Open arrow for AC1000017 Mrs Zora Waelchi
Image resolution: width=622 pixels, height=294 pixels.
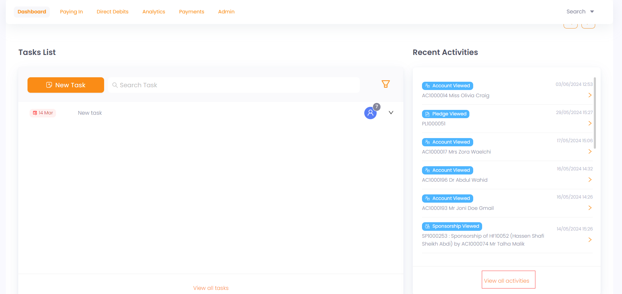click(x=590, y=151)
